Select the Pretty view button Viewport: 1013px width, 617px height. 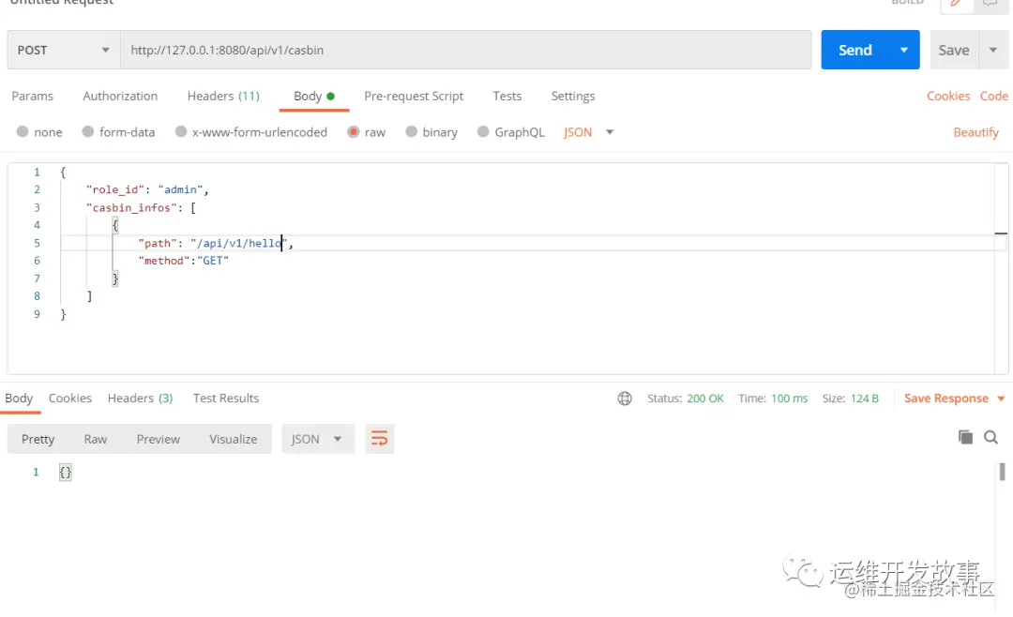[38, 440]
